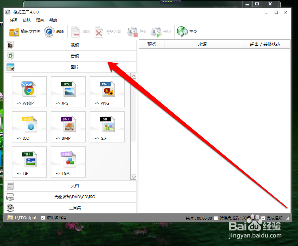Click the 停止 stop icon
Viewport: 298px width, 246px height.
(x=133, y=32)
